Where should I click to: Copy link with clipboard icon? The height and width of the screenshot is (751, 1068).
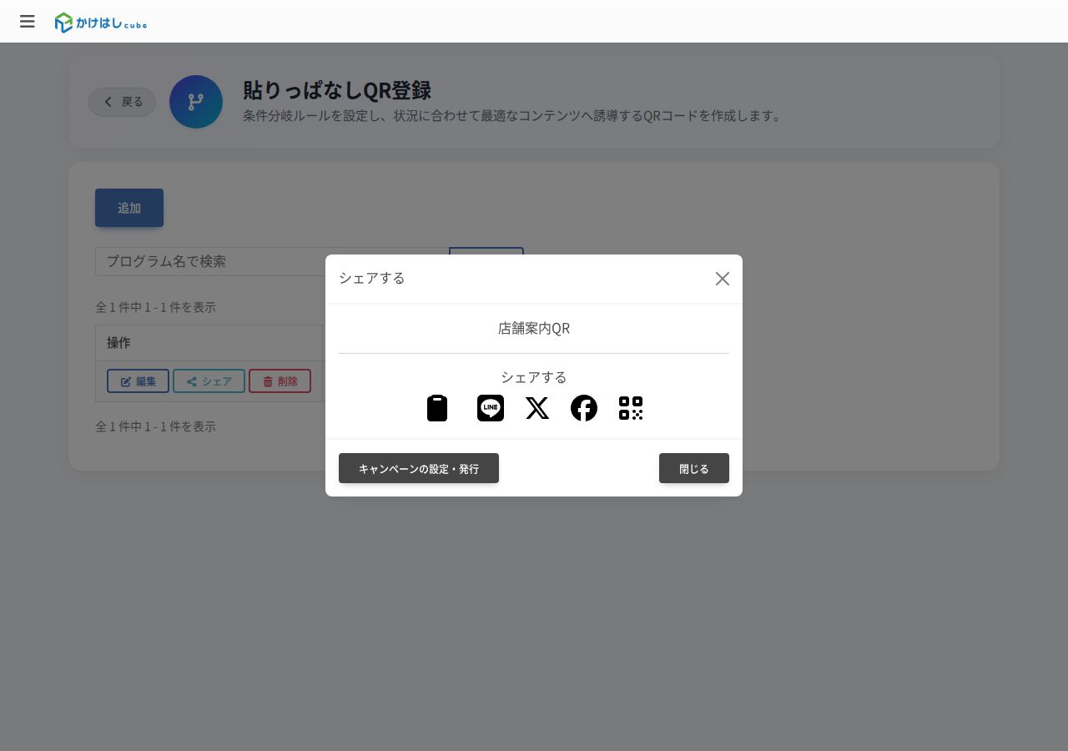point(437,408)
